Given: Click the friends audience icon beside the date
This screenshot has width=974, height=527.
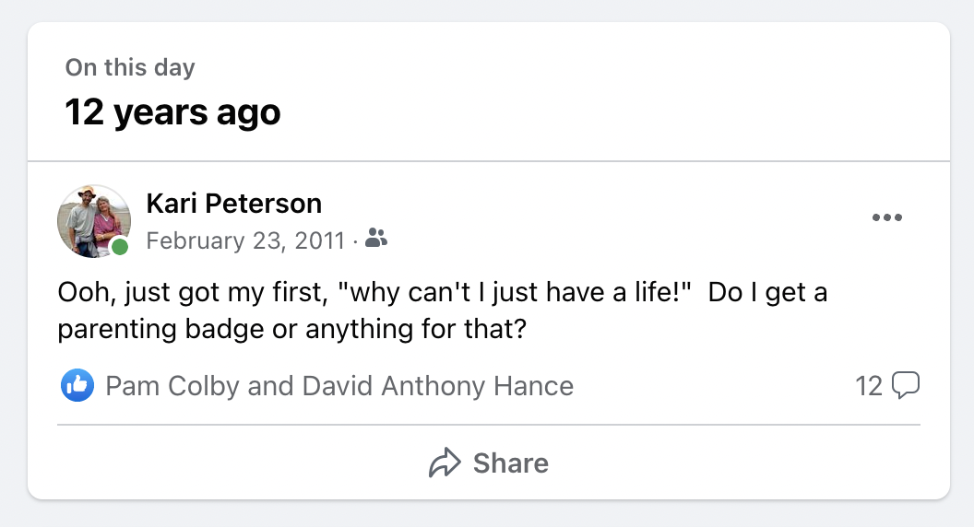Looking at the screenshot, I should 376,240.
